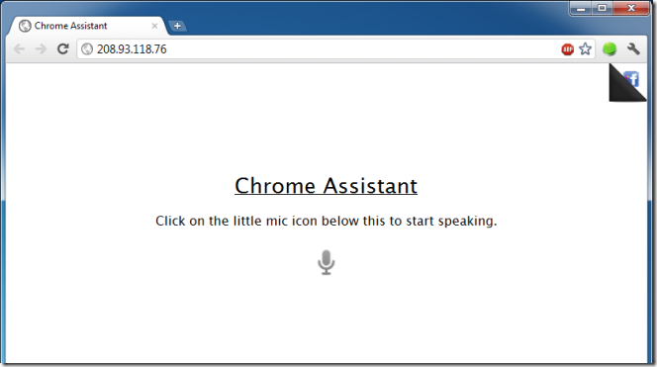Open the wrench settings menu

point(633,49)
